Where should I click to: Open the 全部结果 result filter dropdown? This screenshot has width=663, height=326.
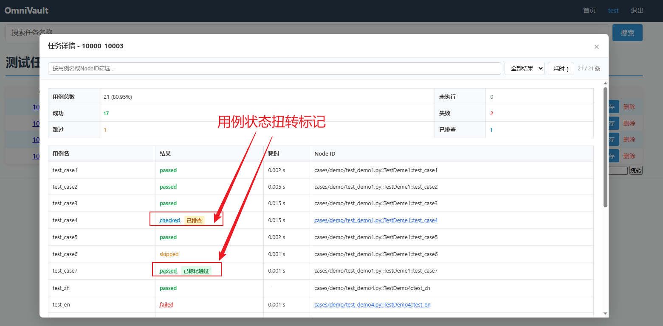pyautogui.click(x=525, y=68)
